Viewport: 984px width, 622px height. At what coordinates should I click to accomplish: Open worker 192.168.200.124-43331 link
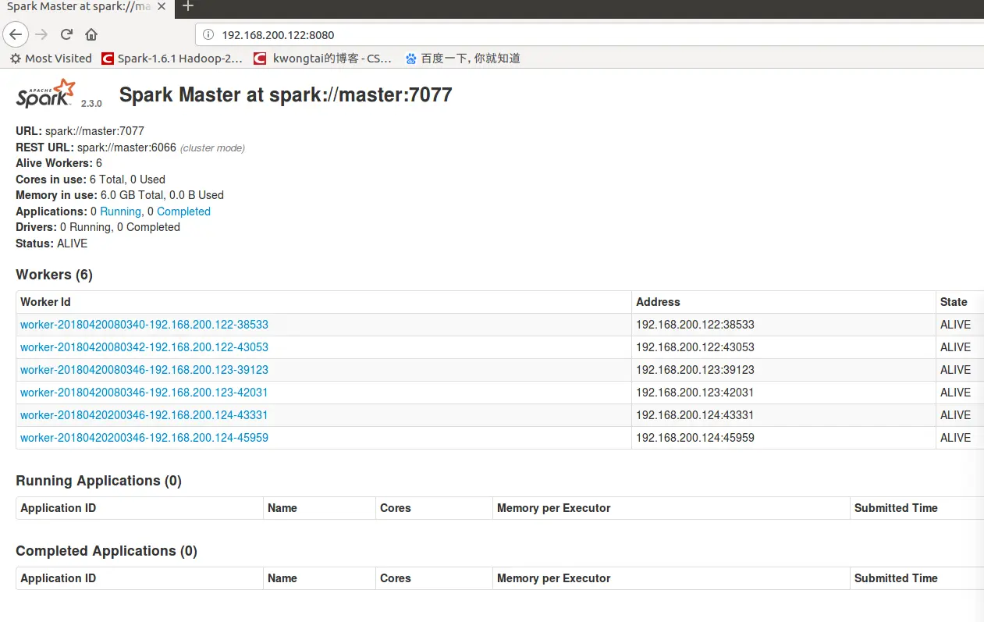pos(144,415)
